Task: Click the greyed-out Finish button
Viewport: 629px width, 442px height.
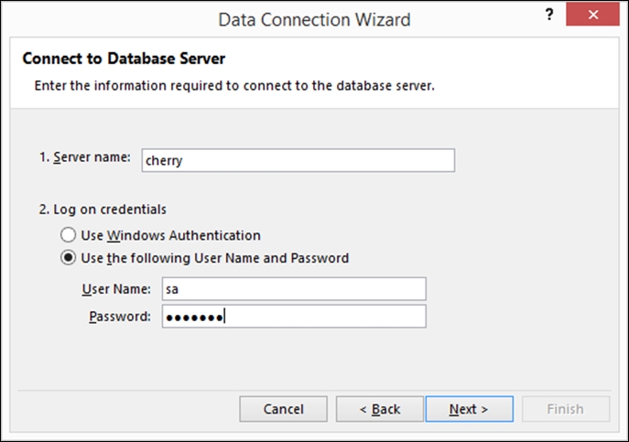Action: click(566, 409)
